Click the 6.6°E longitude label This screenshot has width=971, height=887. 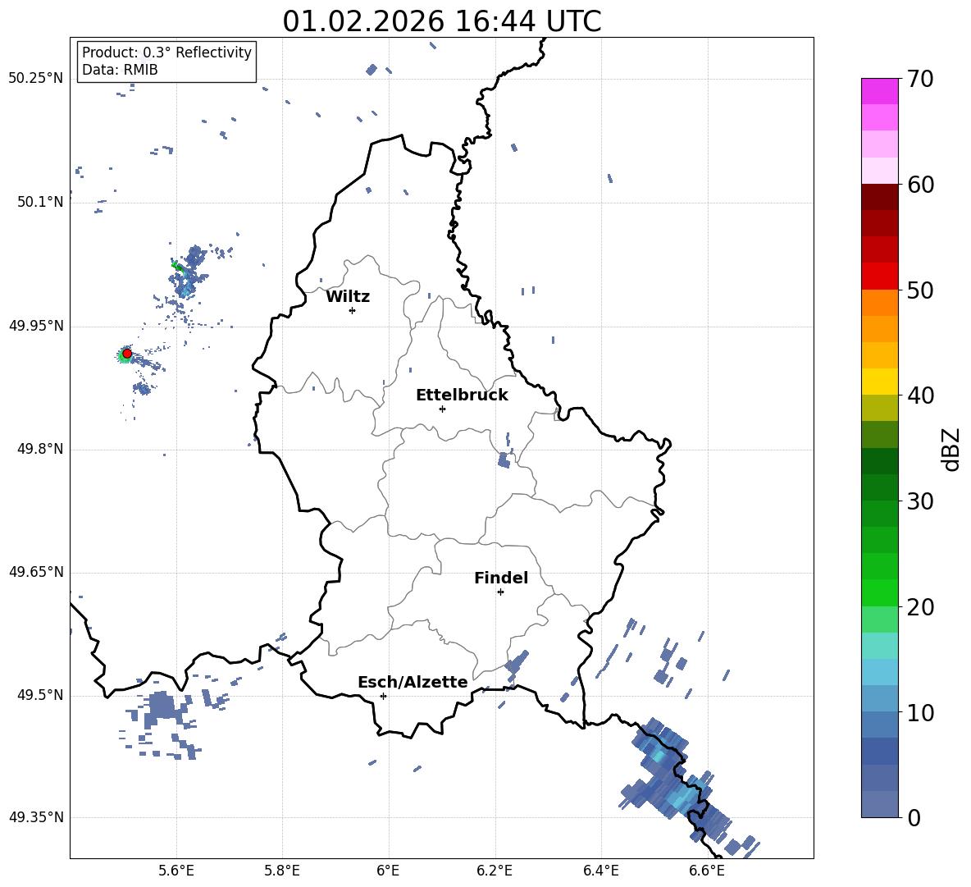click(x=707, y=871)
